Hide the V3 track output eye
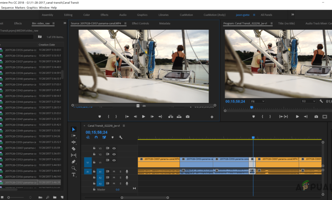Screen dimensions: 332x200 click(x=114, y=148)
